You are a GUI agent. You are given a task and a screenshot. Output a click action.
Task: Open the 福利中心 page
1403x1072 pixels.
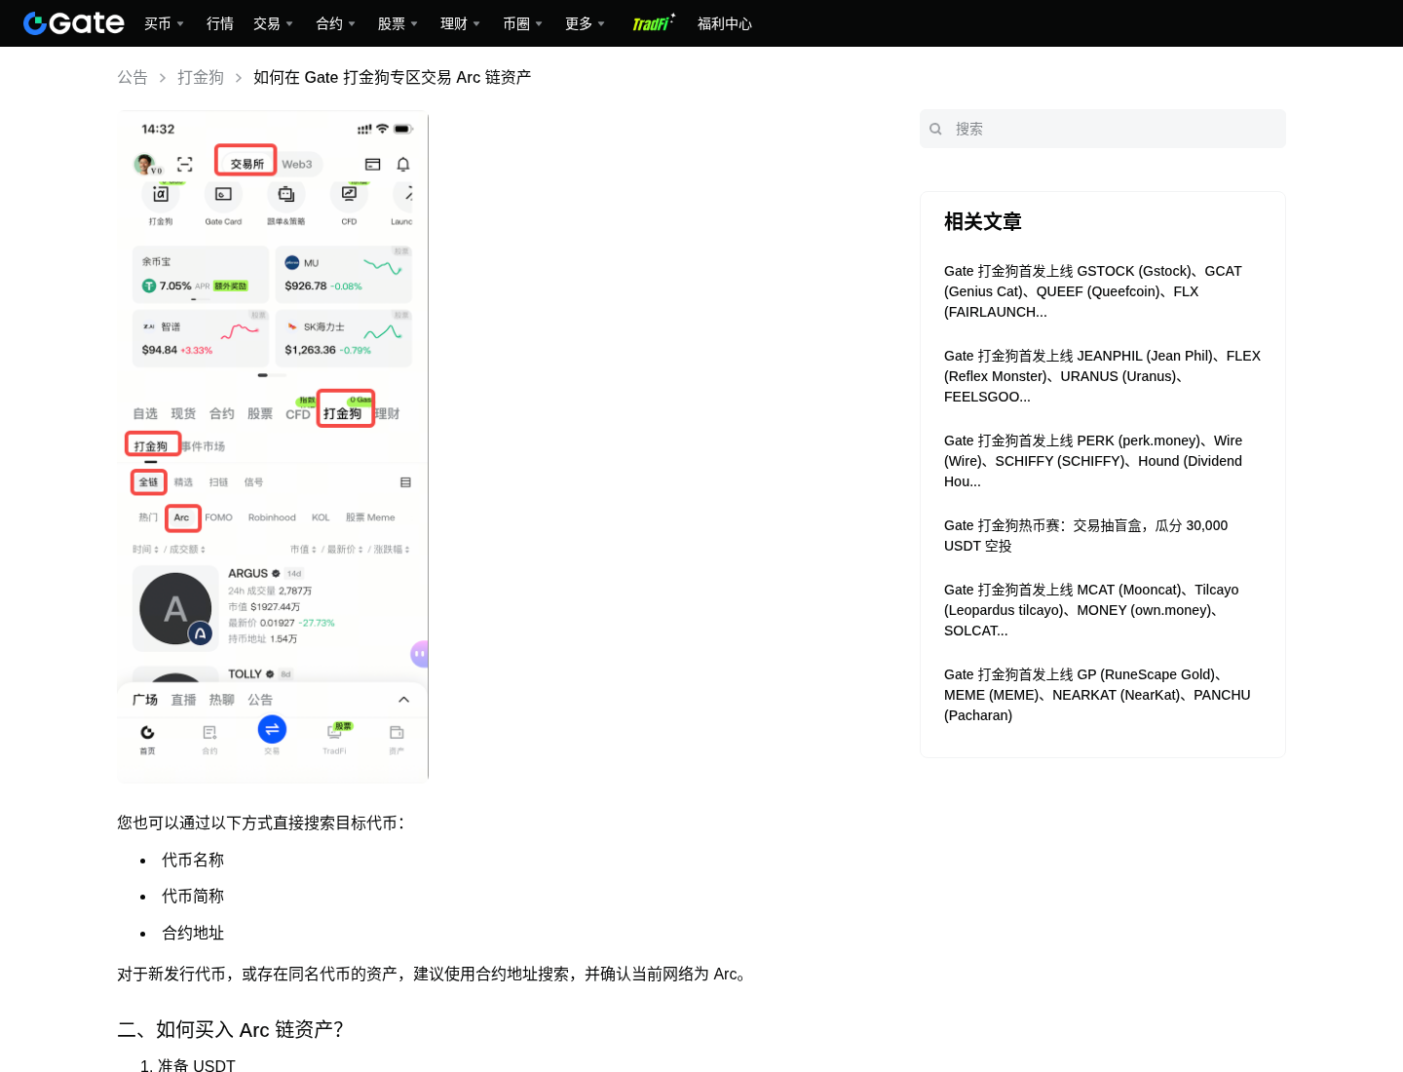pos(725,23)
